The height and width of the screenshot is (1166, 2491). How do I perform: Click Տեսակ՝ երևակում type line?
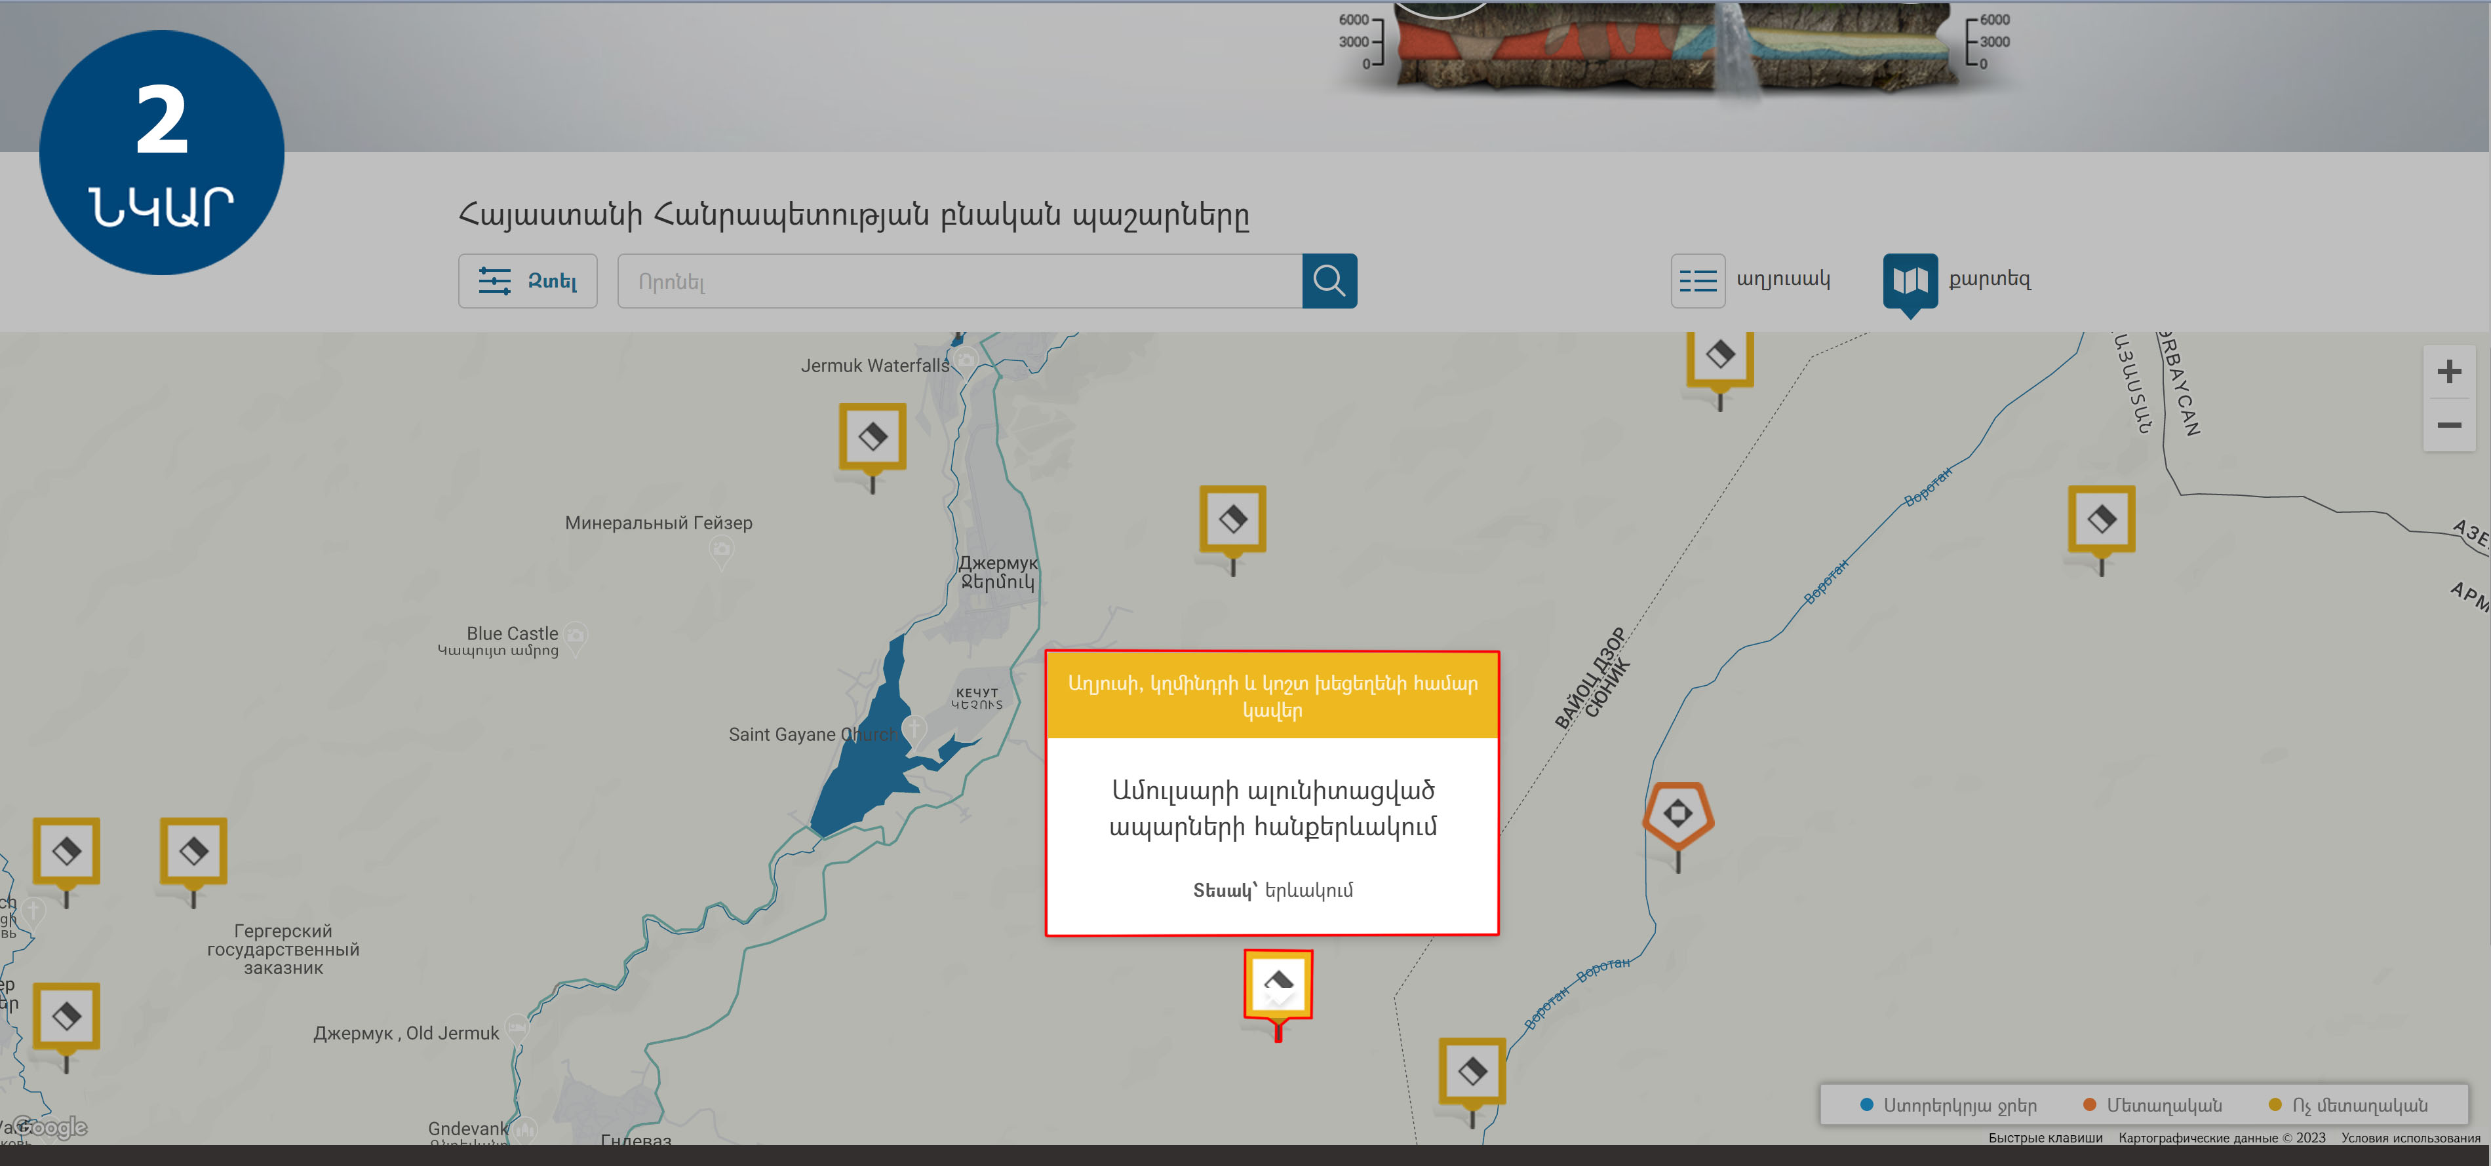pyautogui.click(x=1272, y=891)
